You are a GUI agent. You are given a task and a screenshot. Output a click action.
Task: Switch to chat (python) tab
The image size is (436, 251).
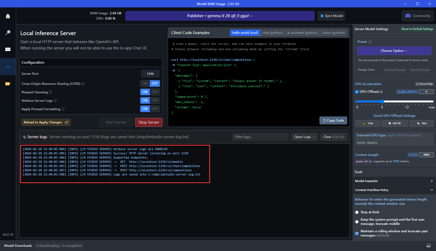(272, 33)
